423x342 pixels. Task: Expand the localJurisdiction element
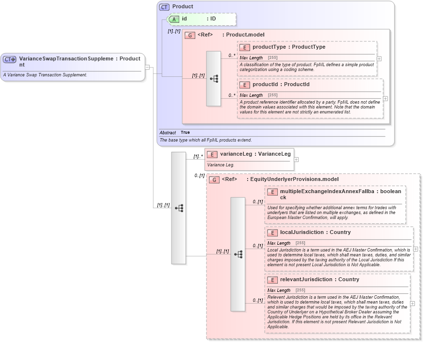(415, 249)
